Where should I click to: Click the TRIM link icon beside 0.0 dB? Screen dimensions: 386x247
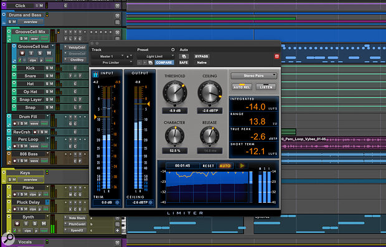pyautogui.click(x=117, y=202)
